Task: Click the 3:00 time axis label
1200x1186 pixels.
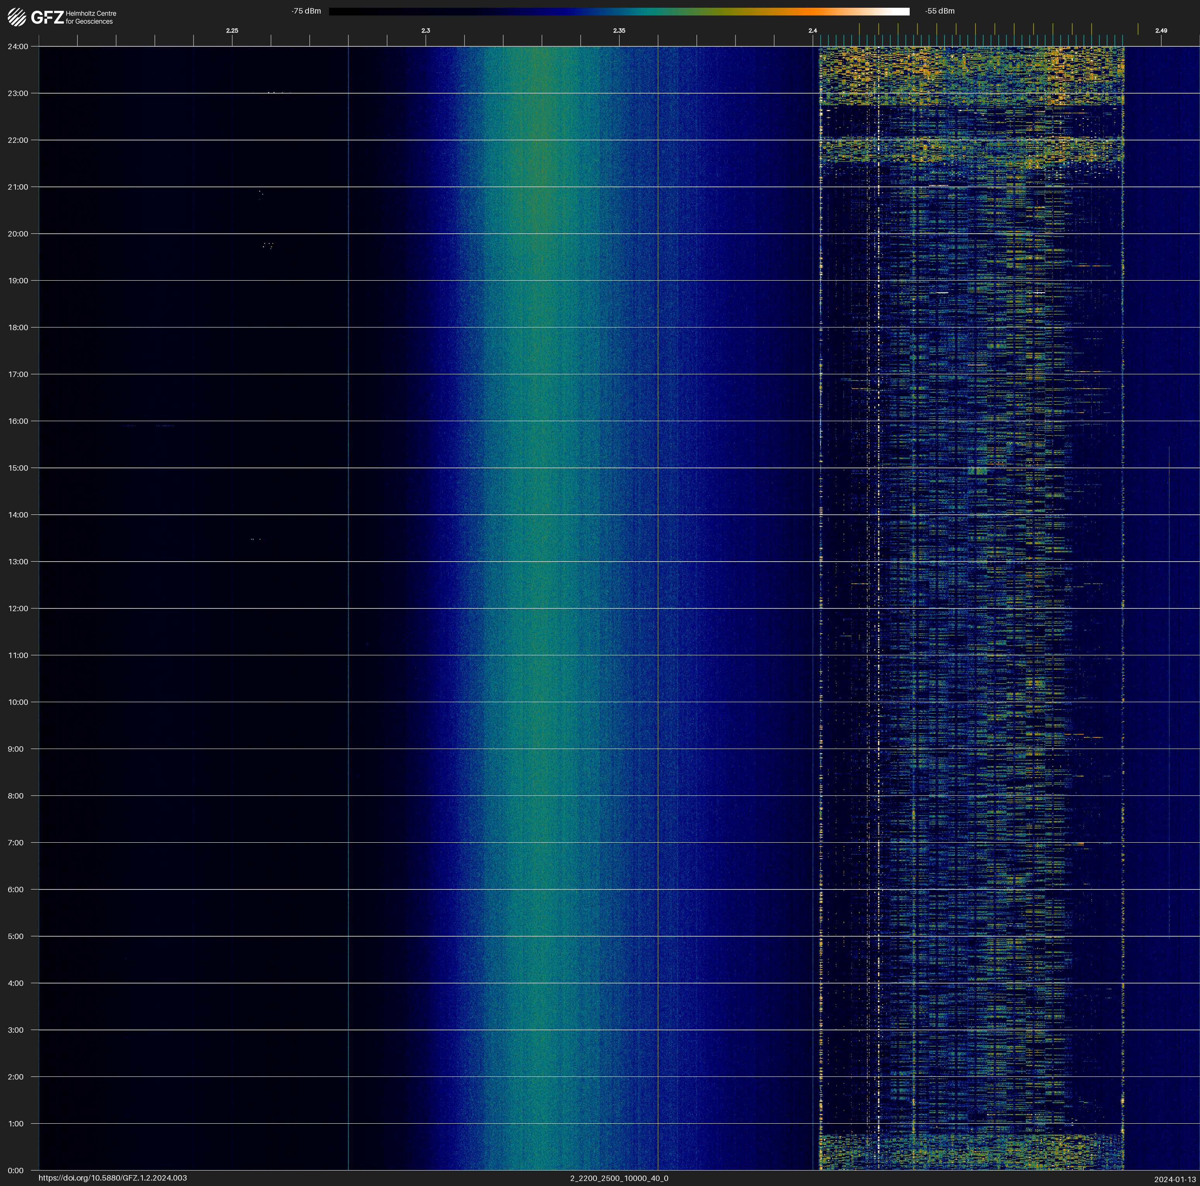Action: [15, 1030]
